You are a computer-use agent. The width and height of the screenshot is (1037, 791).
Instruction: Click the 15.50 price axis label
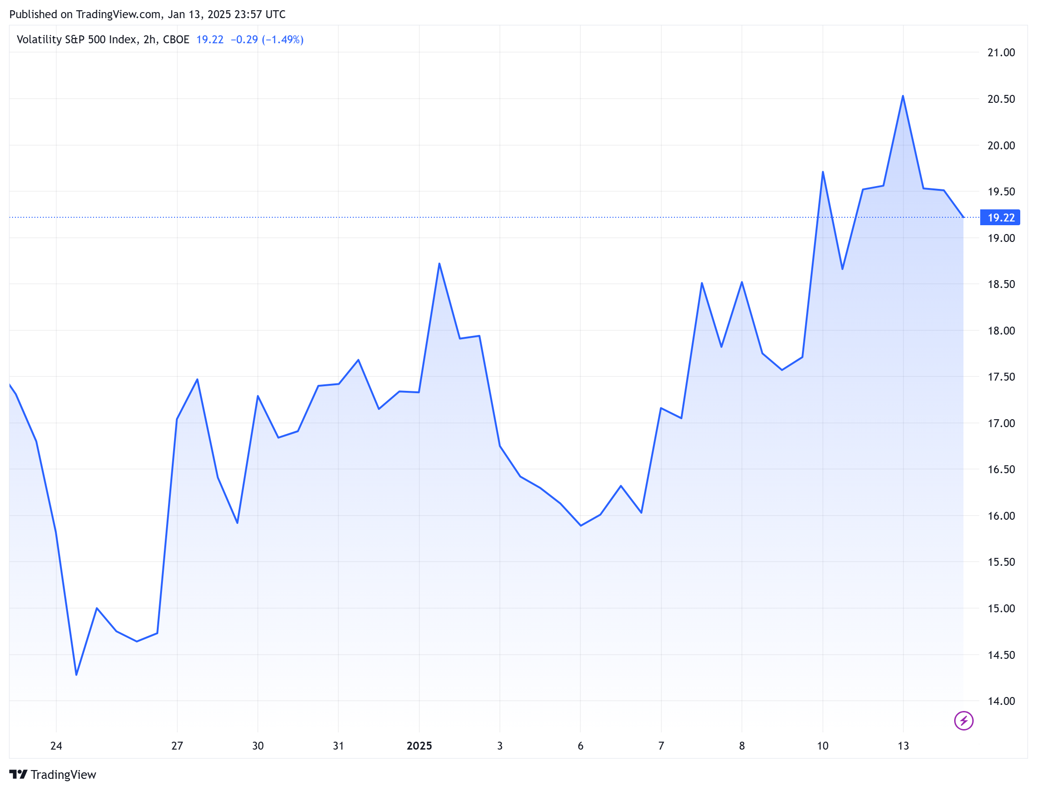click(x=1001, y=562)
